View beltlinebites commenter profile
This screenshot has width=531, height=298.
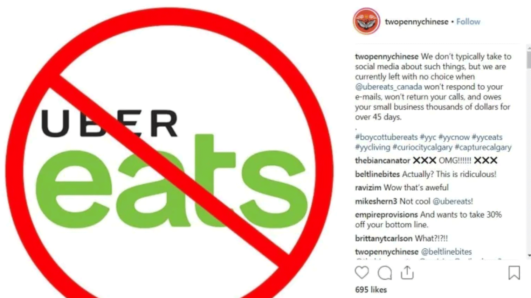[377, 174]
